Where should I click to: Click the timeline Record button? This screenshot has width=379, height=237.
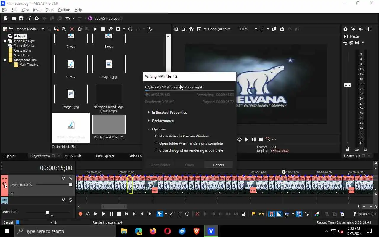click(x=80, y=214)
